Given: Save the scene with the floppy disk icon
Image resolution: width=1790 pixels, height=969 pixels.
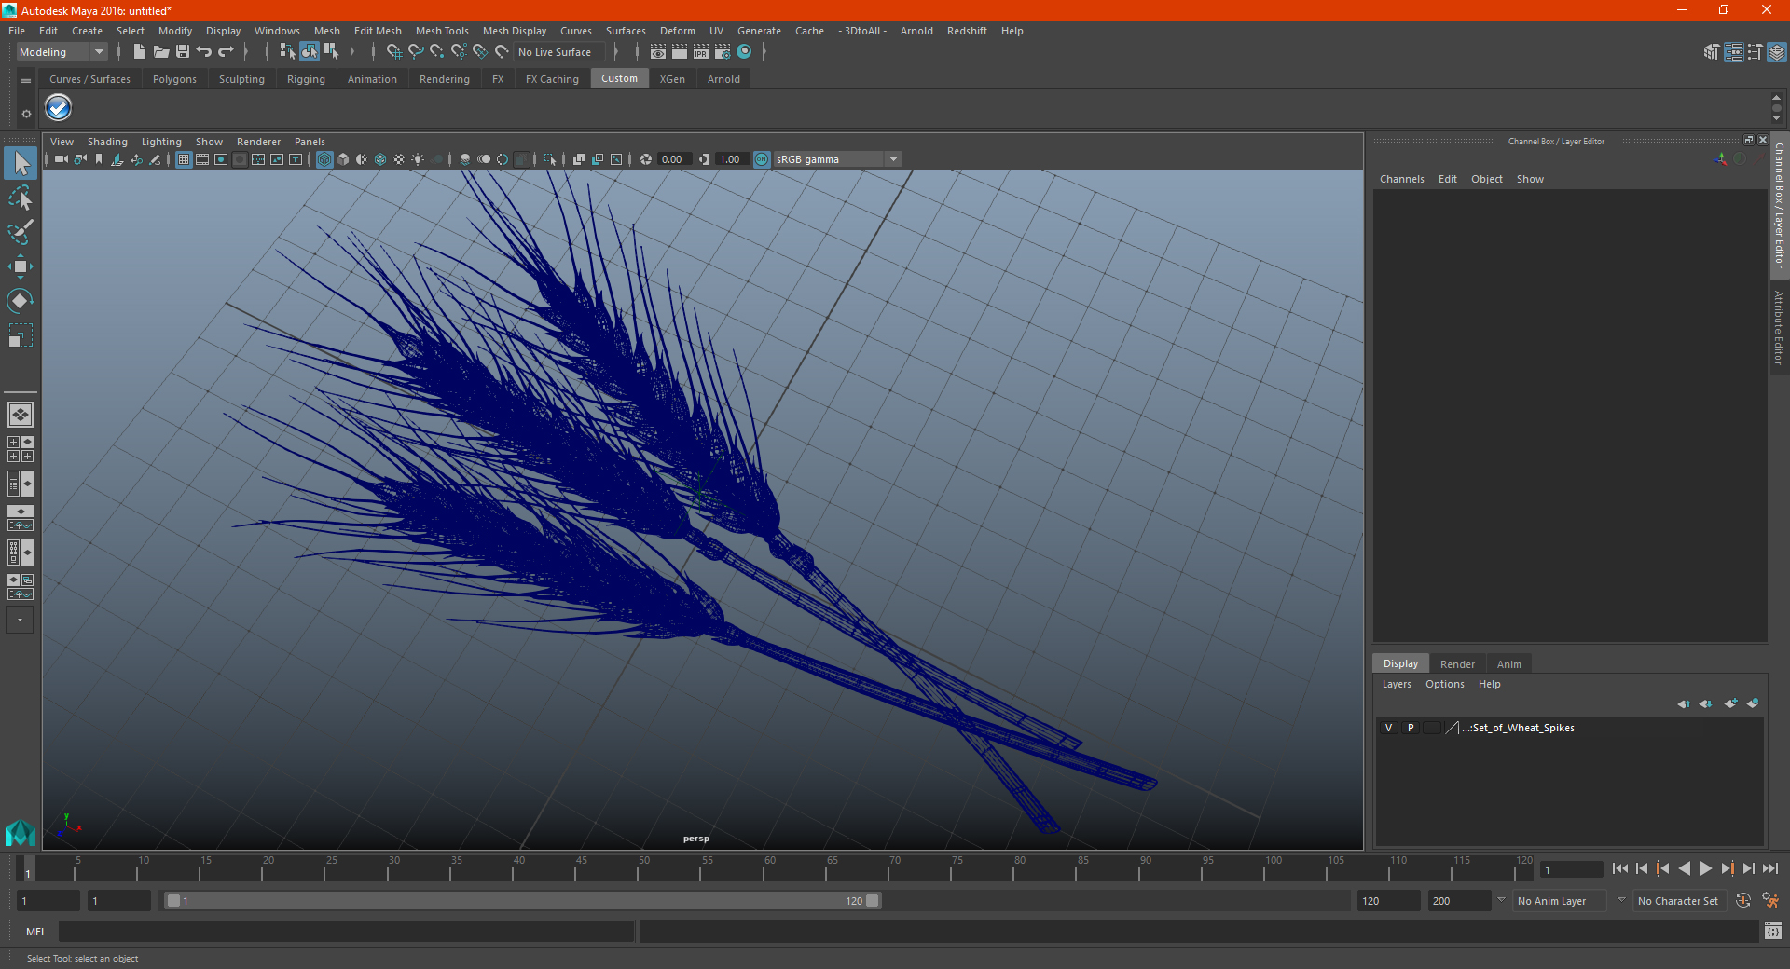Looking at the screenshot, I should pos(183,52).
